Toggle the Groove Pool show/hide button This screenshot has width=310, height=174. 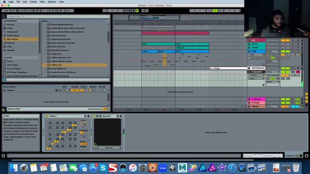[3, 109]
